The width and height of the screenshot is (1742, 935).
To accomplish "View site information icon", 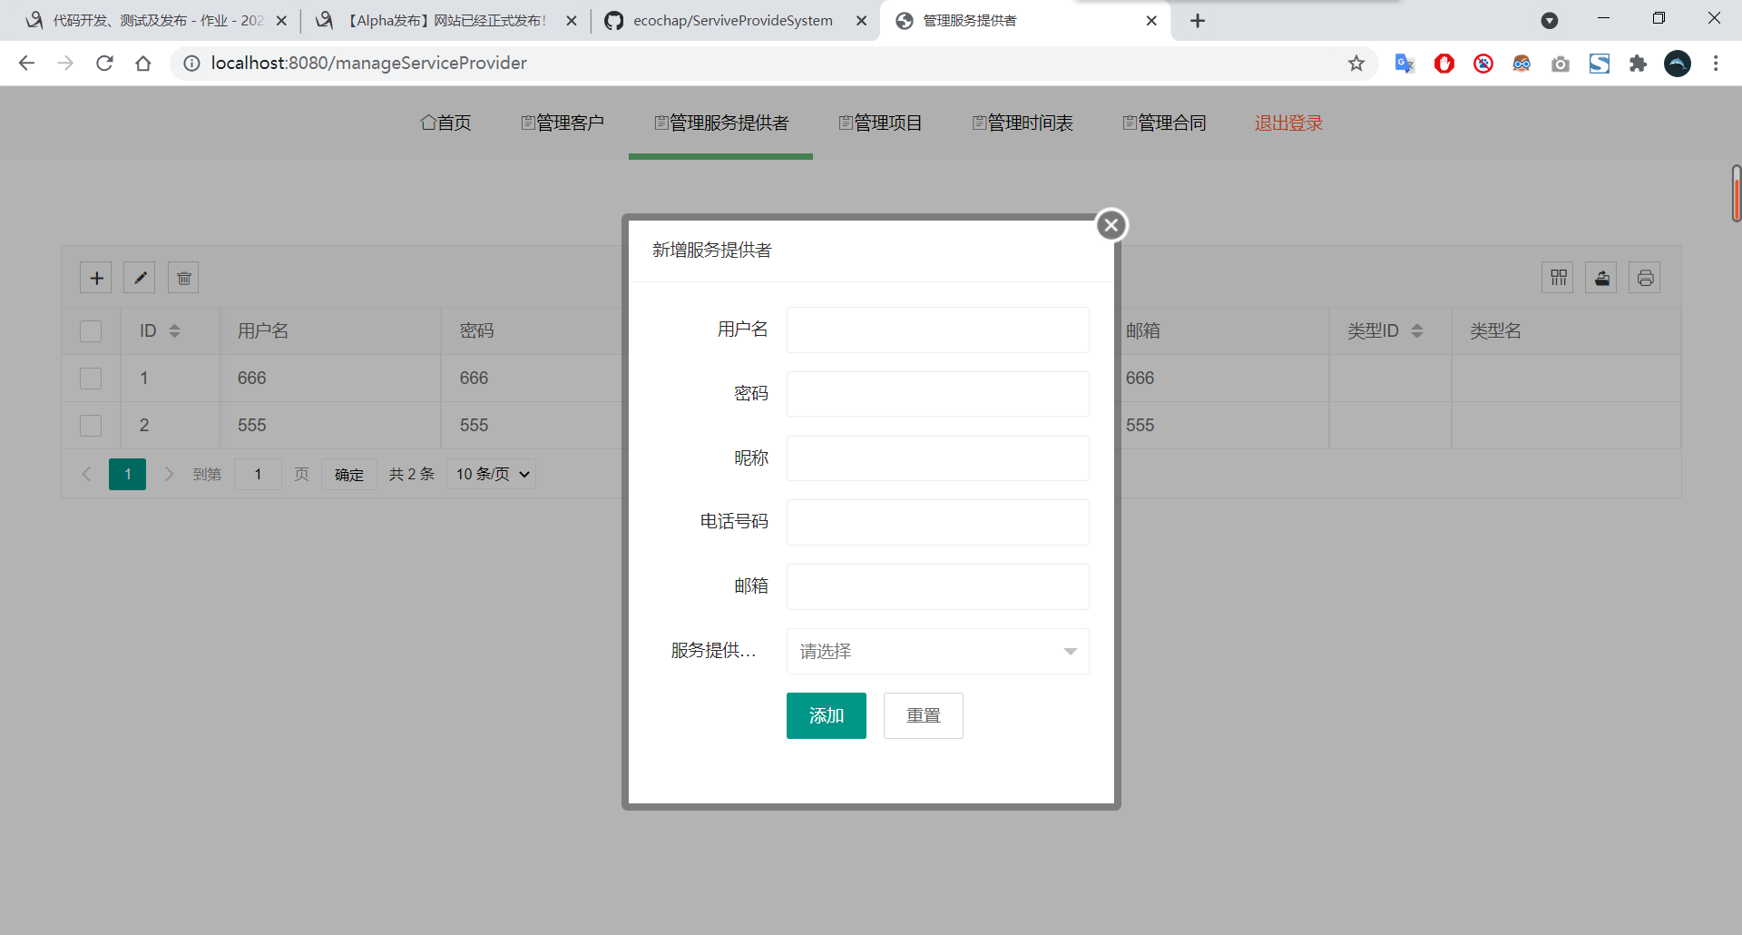I will (191, 63).
